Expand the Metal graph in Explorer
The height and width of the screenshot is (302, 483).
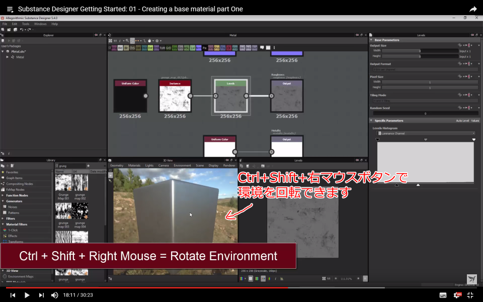pyautogui.click(x=8, y=57)
